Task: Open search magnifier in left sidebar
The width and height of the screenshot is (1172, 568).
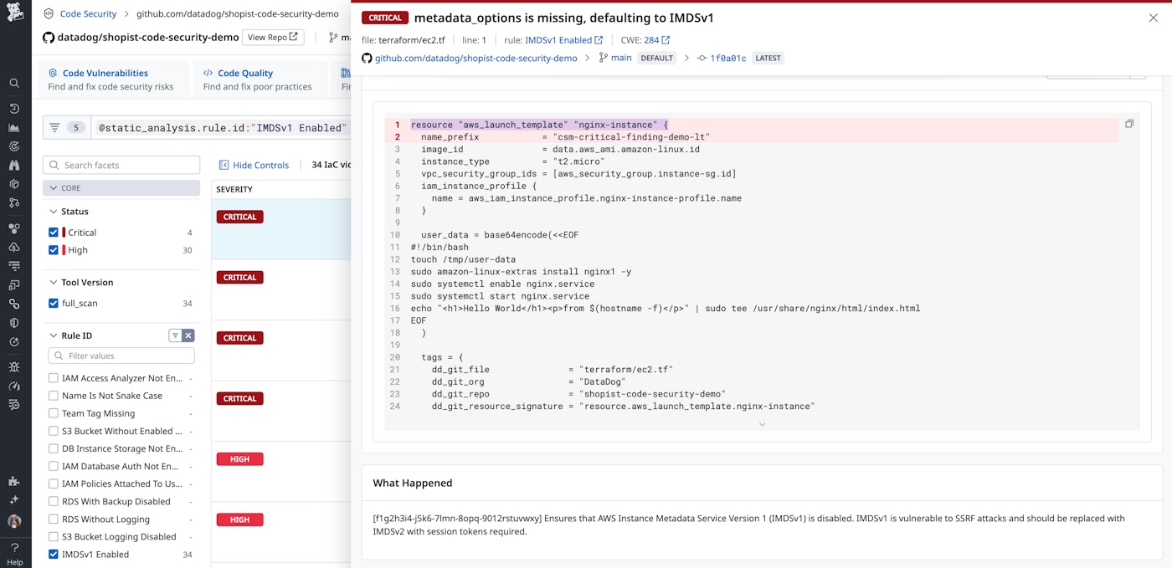Action: pyautogui.click(x=14, y=83)
